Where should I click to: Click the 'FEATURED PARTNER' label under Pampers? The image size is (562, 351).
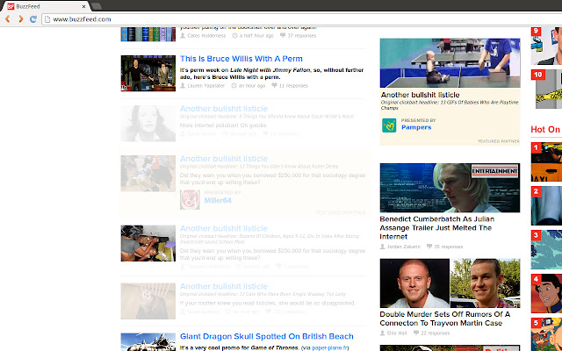coord(499,141)
